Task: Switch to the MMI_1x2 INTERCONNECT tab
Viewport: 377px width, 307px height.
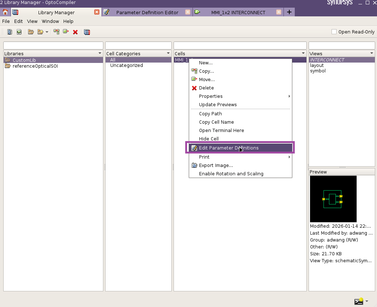Action: [238, 12]
